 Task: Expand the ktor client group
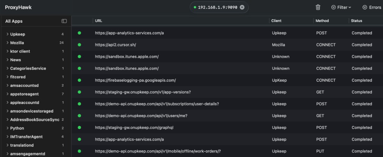pyautogui.click(x=7, y=51)
